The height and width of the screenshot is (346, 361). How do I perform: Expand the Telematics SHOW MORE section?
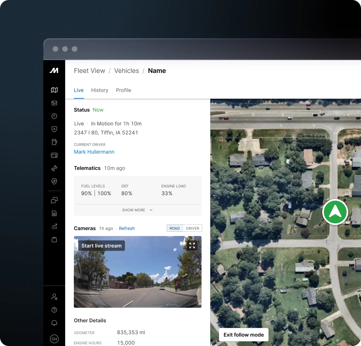pos(137,210)
